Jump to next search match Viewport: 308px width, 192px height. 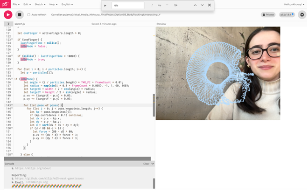coord(203,5)
